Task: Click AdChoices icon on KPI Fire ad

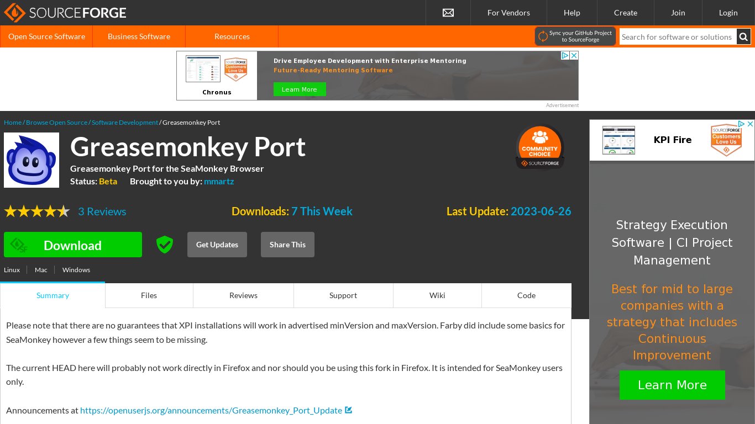Action: 742,124
